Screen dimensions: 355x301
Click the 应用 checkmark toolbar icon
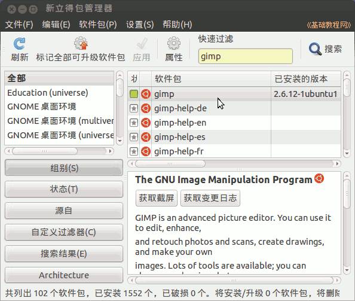click(142, 44)
